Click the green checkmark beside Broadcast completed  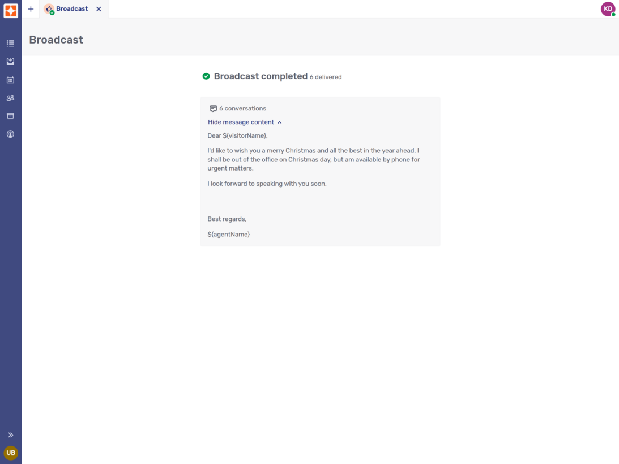[206, 76]
